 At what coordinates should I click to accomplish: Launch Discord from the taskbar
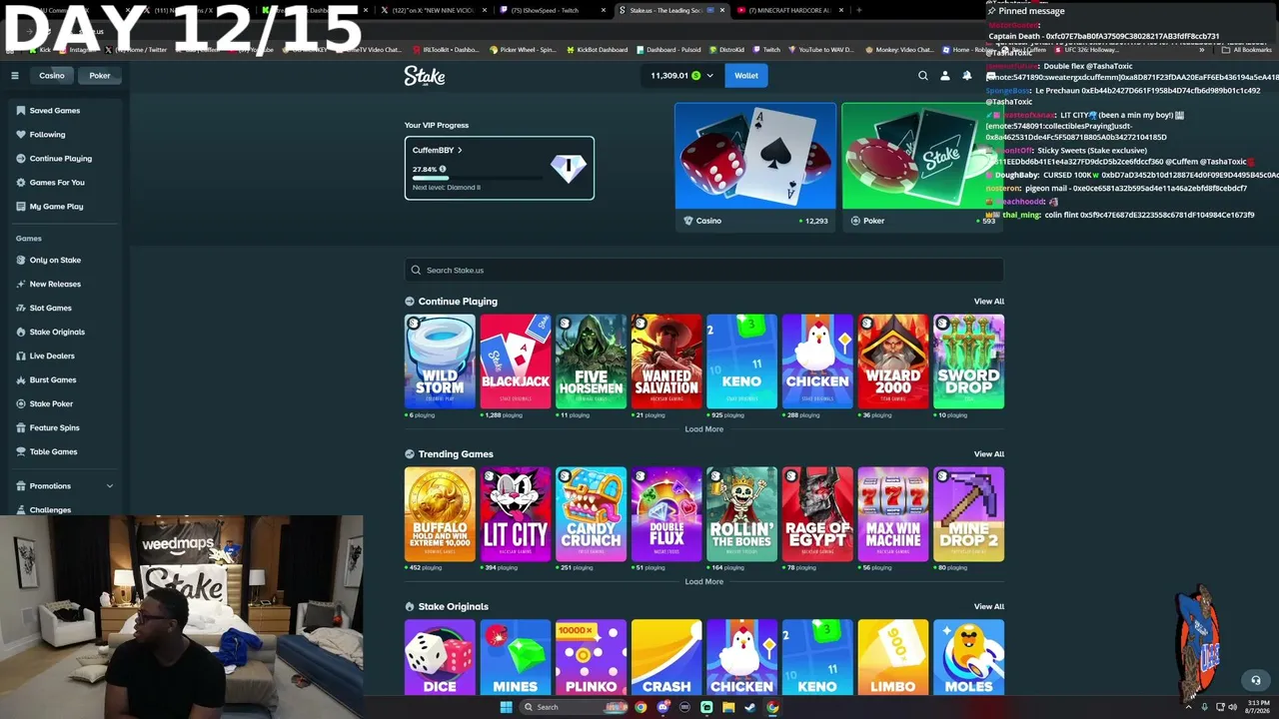click(662, 707)
